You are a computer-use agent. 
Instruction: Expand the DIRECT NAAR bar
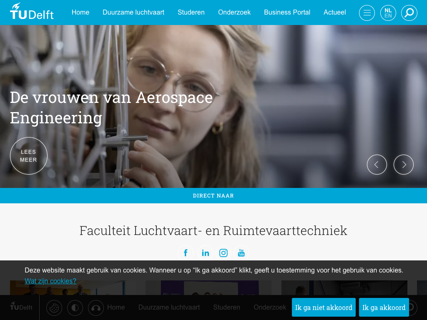[213, 196]
